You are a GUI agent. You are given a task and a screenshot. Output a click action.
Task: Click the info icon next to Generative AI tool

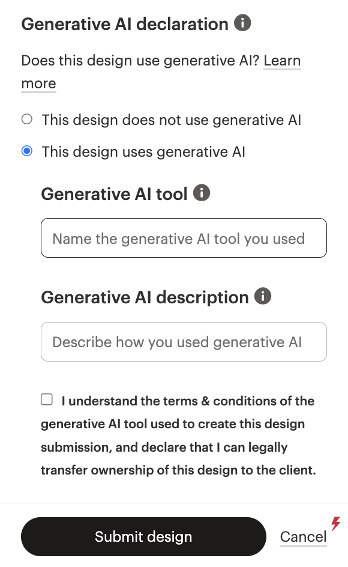click(x=203, y=193)
